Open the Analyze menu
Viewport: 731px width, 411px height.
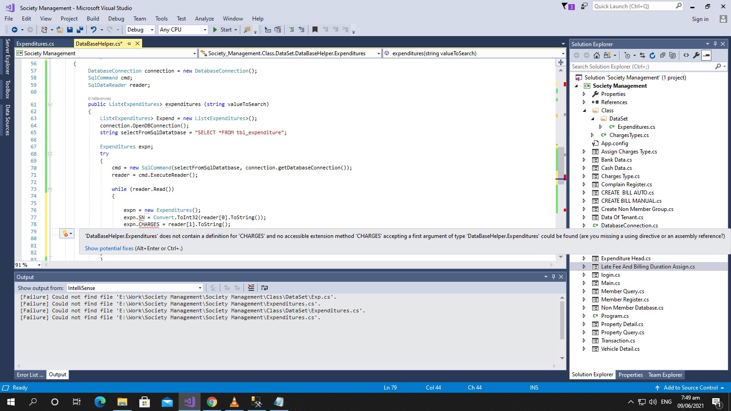tap(204, 19)
